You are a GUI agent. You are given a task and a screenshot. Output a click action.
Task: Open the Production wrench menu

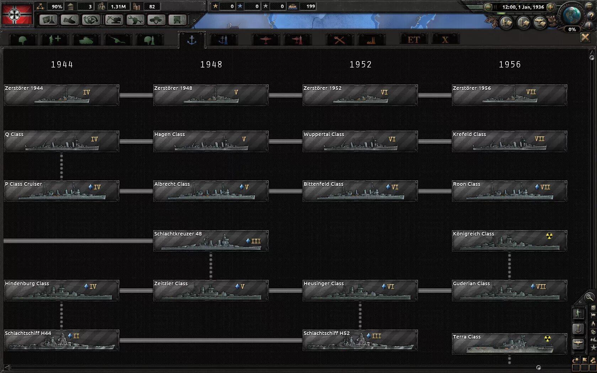point(135,20)
